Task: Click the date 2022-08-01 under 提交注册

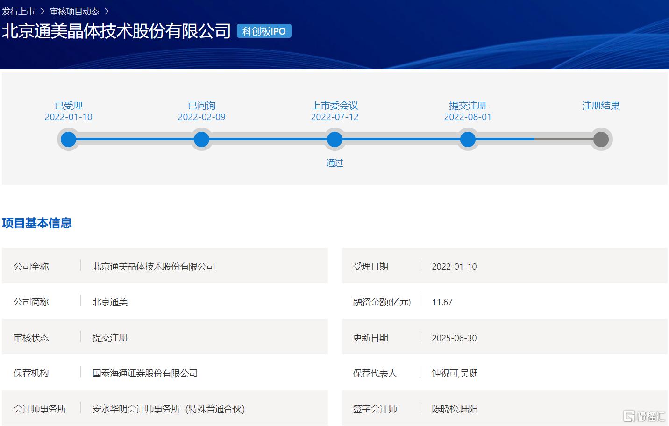Action: 468,117
